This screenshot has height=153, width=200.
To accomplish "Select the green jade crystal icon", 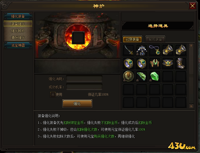I will point(155,76).
